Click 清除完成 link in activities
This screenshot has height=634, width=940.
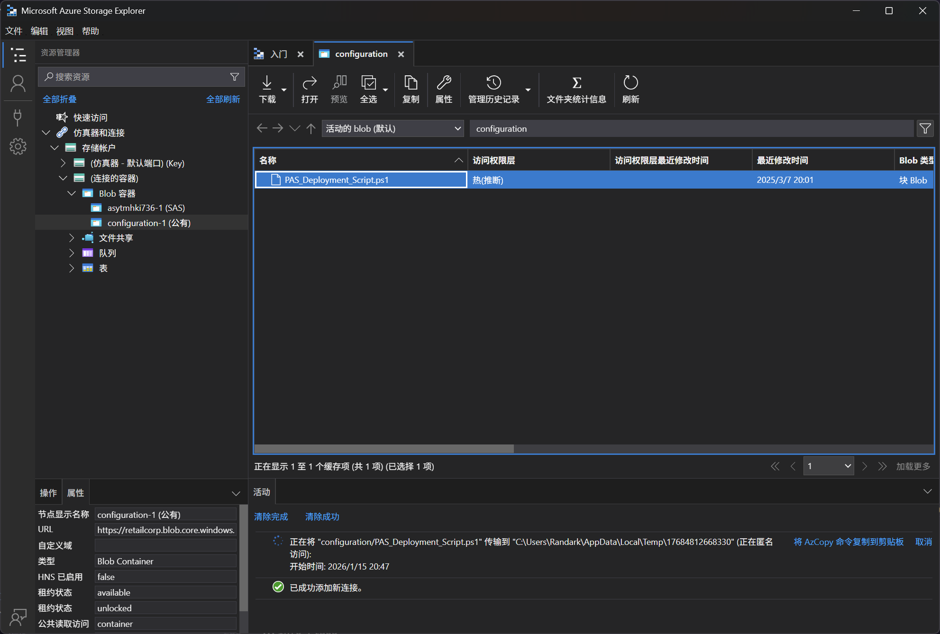click(x=271, y=516)
